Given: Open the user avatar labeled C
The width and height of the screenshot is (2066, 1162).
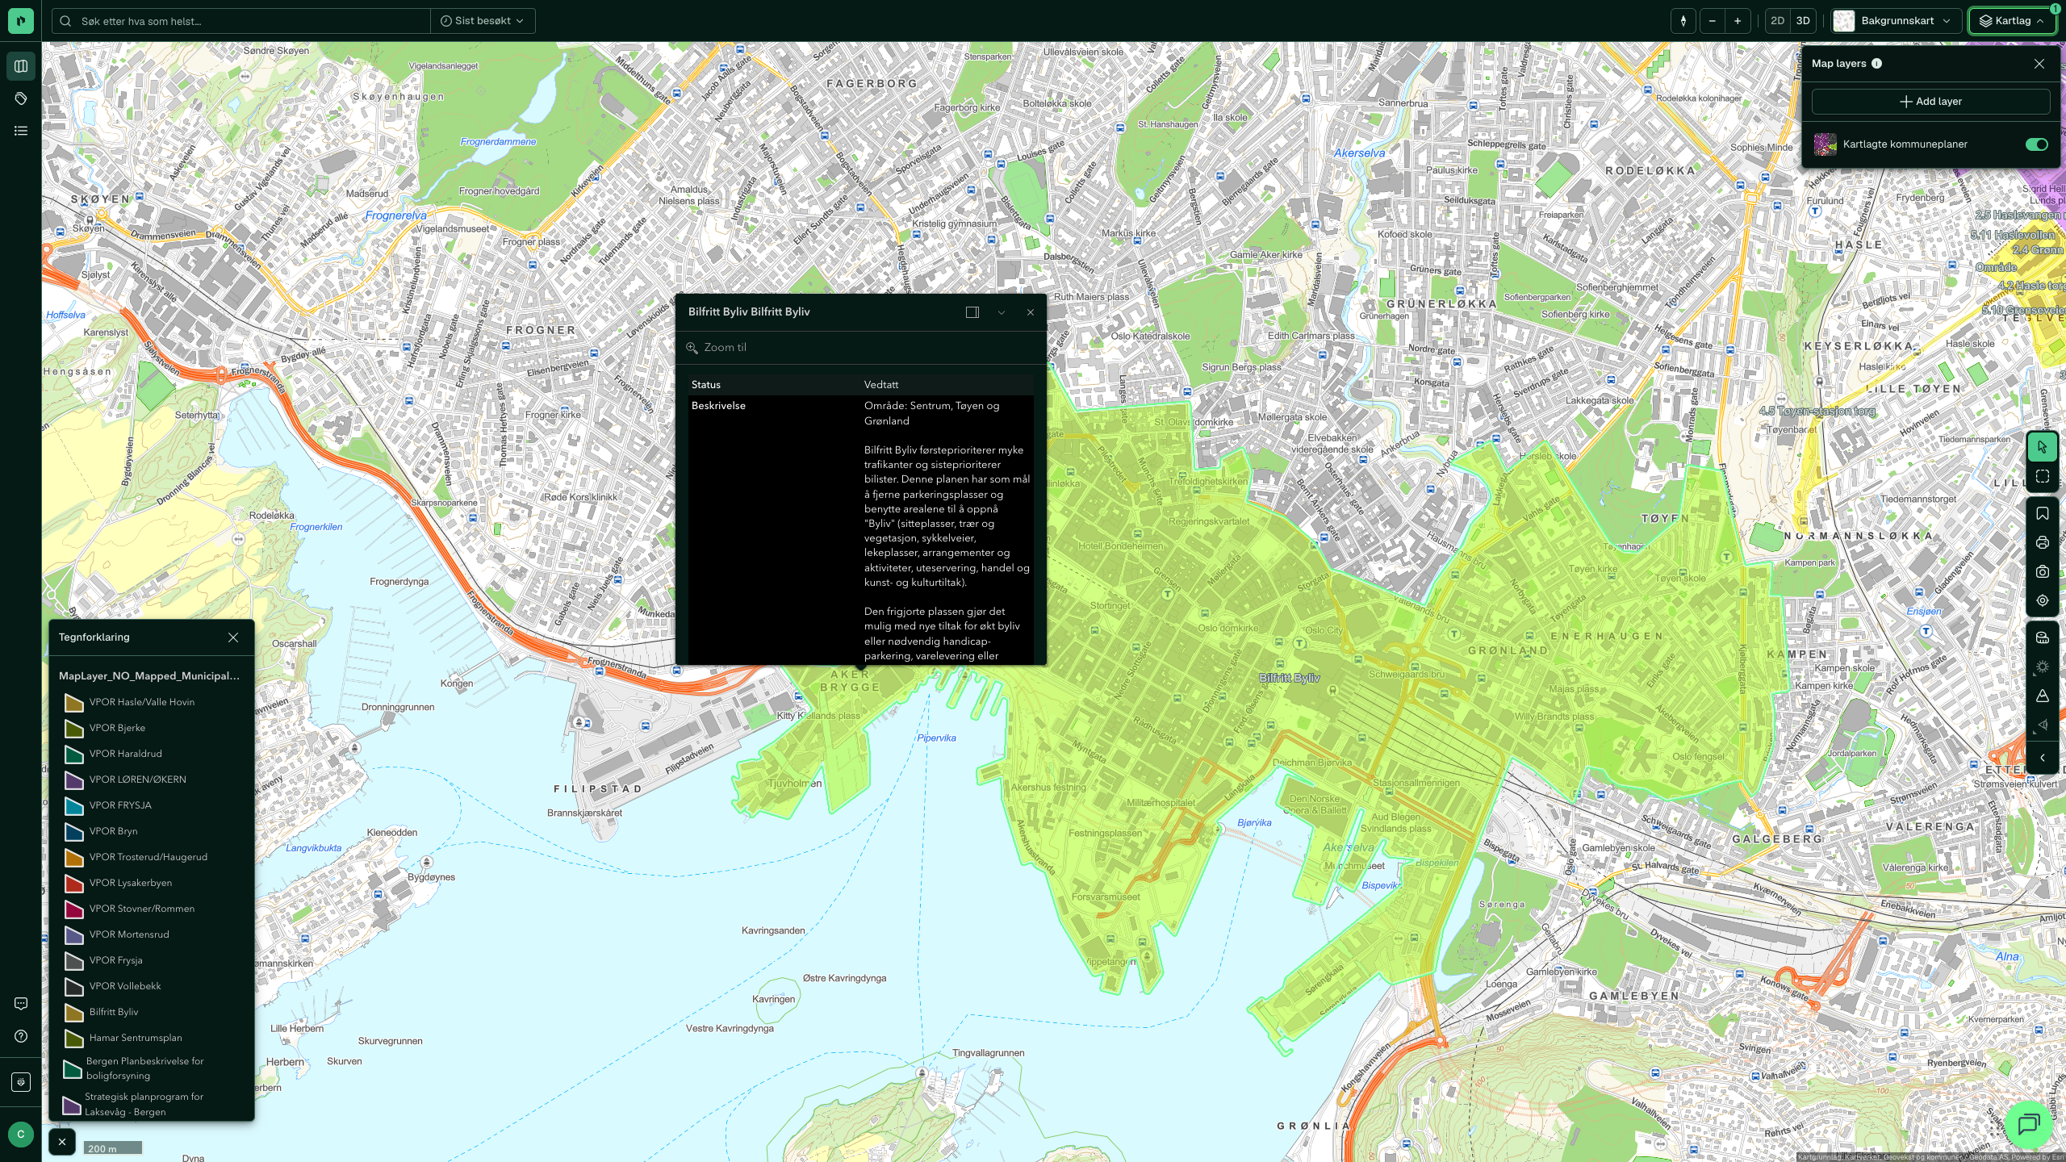Looking at the screenshot, I should (21, 1135).
